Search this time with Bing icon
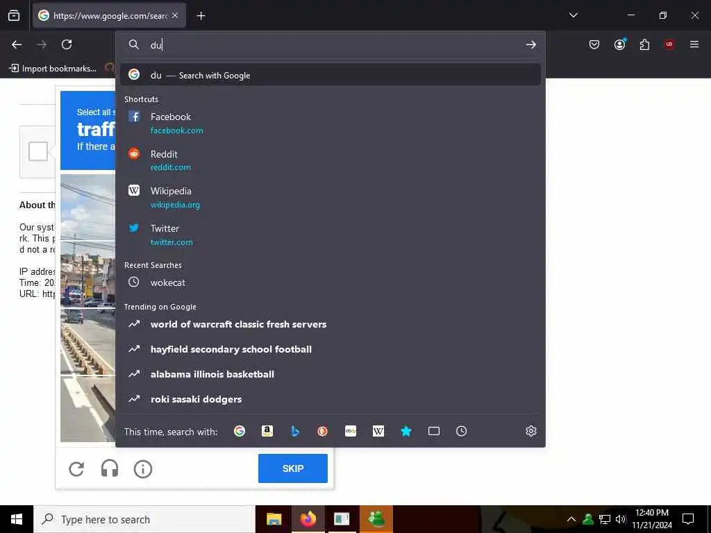Viewport: 711px width, 533px height. (x=294, y=431)
